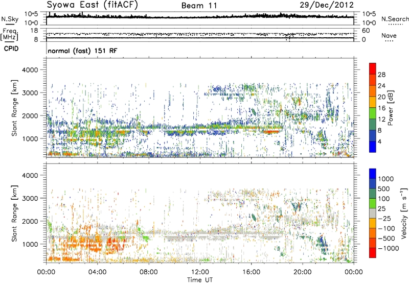Click the 'Freq. [MHz]' axis label
The image size is (409, 283).
pyautogui.click(x=9, y=35)
